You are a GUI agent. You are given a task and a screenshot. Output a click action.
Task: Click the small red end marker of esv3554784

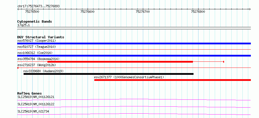(223, 62)
